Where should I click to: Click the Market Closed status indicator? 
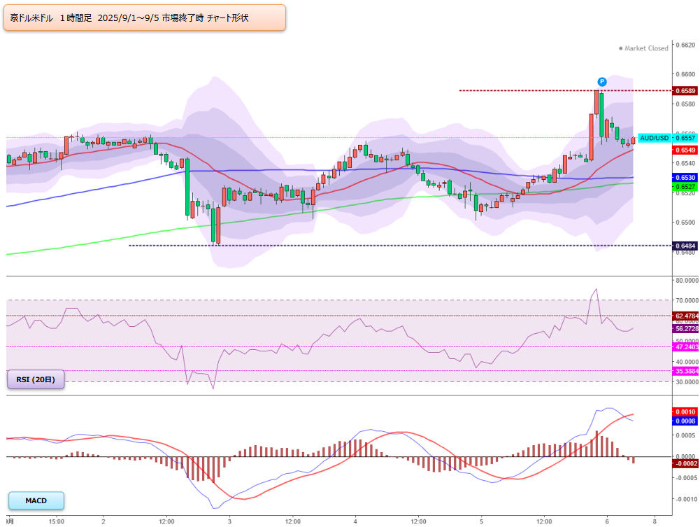(x=643, y=48)
